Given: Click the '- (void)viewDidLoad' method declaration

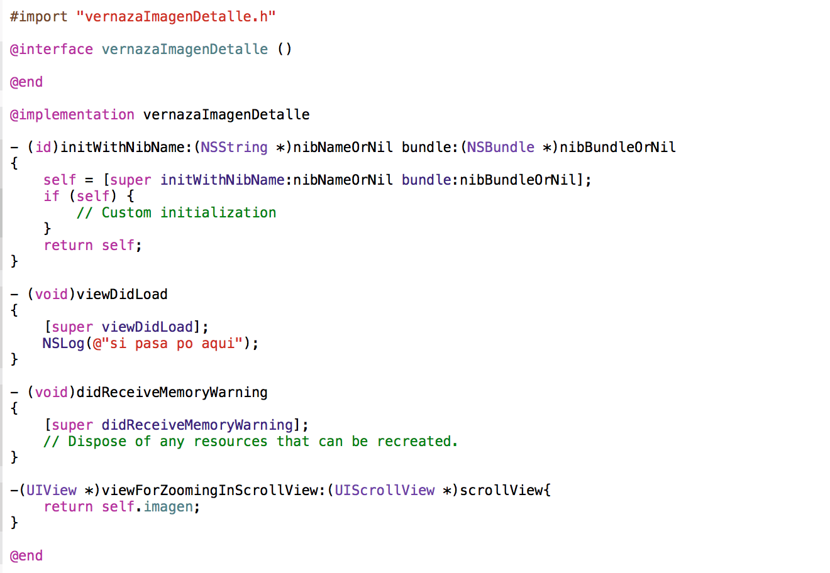Looking at the screenshot, I should pyautogui.click(x=89, y=294).
